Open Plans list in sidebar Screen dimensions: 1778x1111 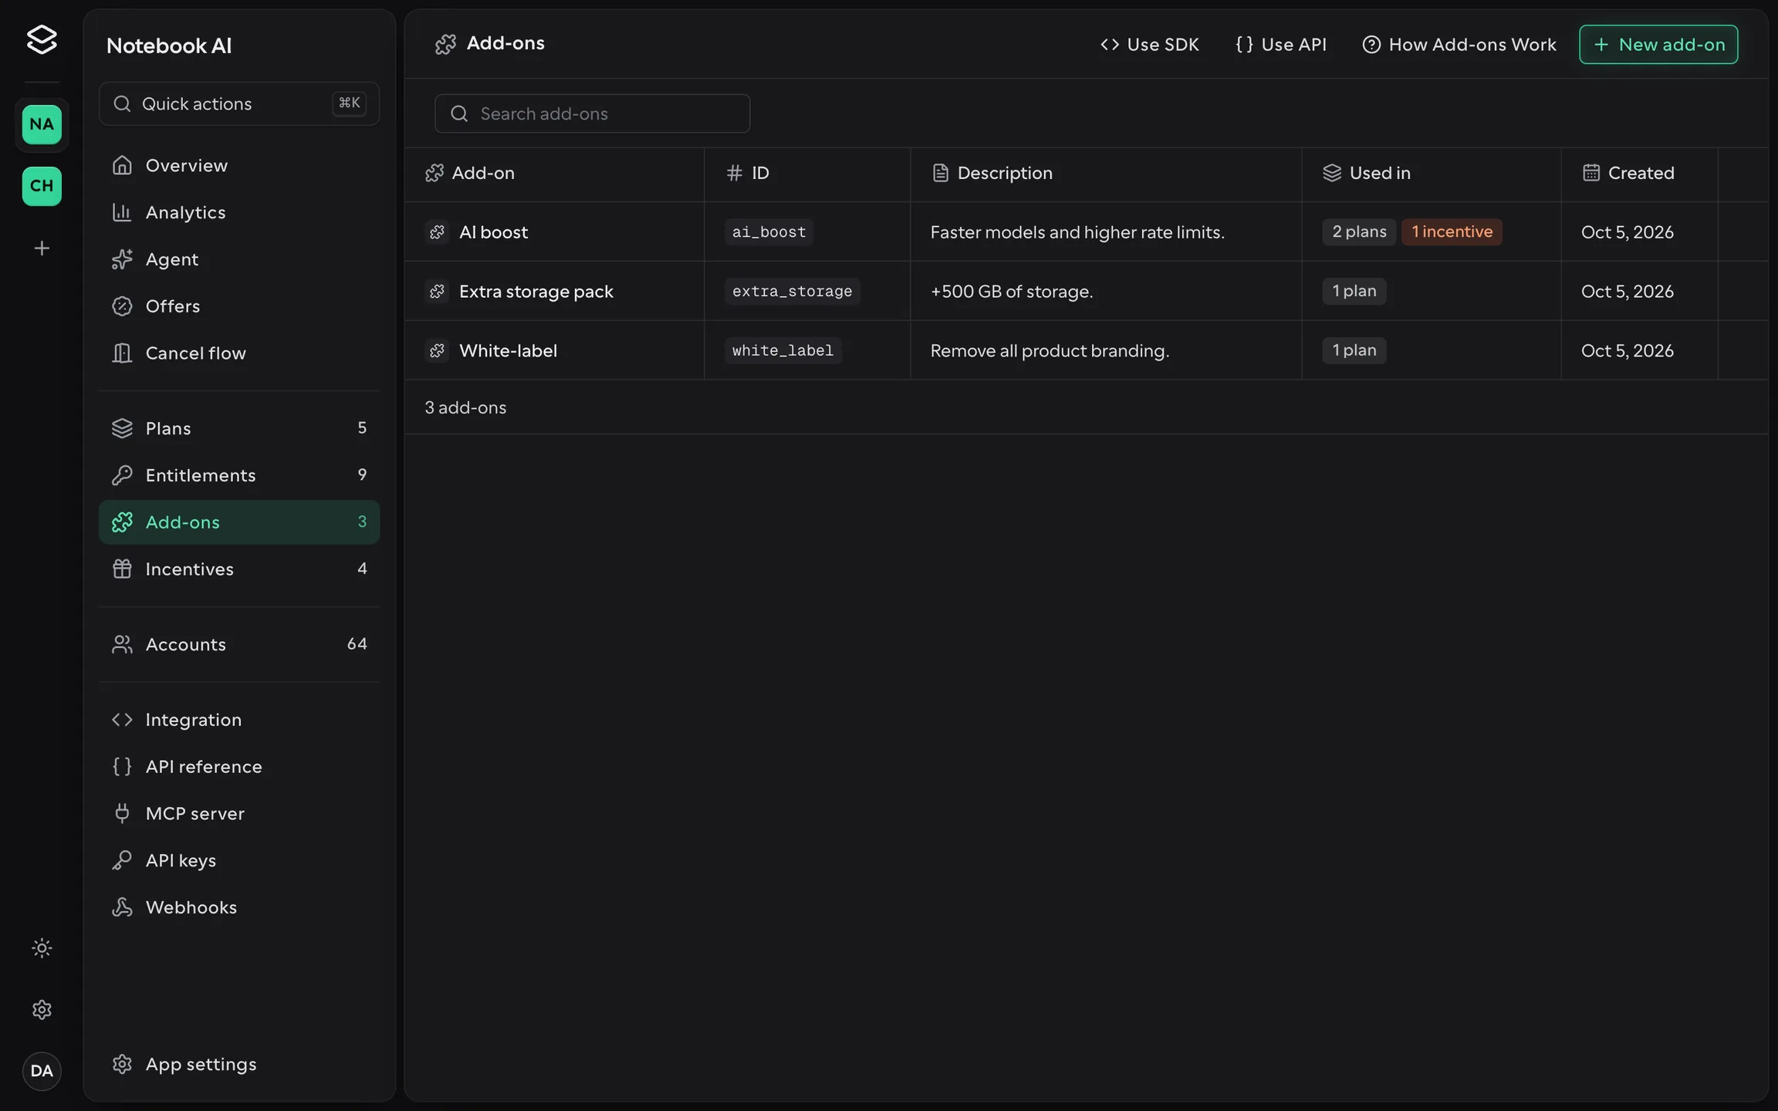tap(239, 428)
